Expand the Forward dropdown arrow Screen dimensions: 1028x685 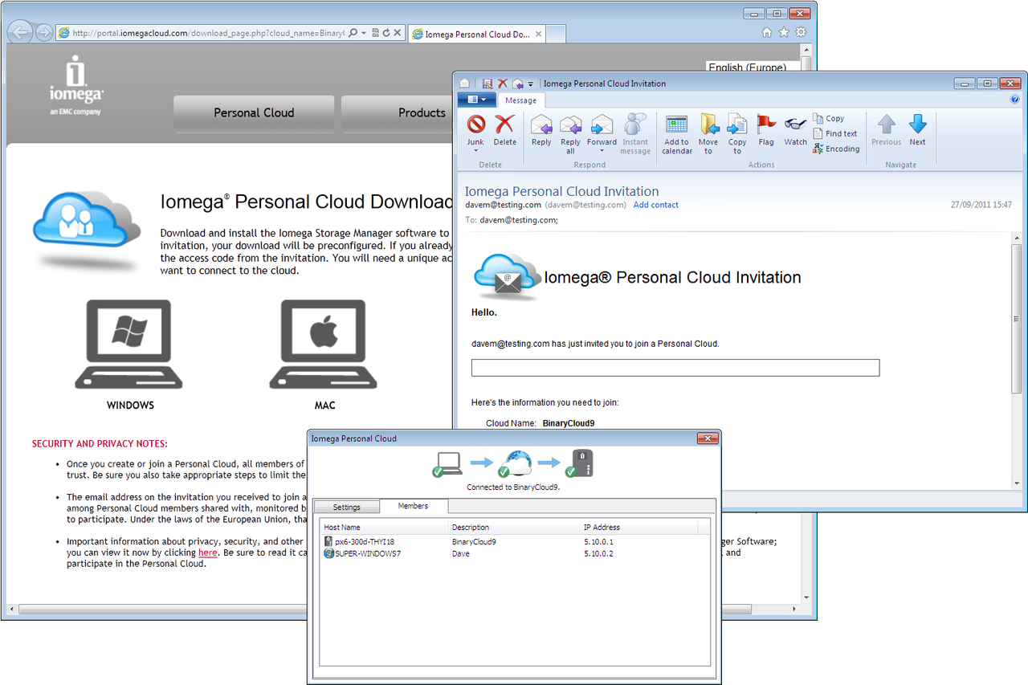(x=602, y=151)
